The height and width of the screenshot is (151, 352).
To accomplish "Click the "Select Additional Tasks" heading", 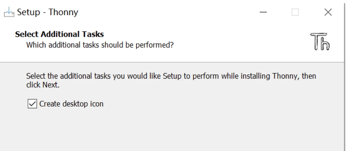I will pyautogui.click(x=59, y=35).
